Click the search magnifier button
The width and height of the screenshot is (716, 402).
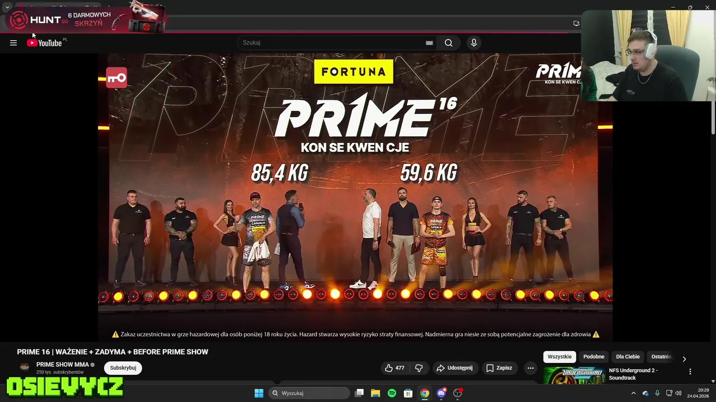tap(448, 43)
